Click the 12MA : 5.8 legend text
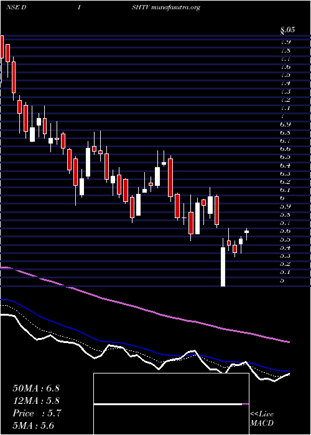Viewport: 311px width, 435px height. (36, 401)
